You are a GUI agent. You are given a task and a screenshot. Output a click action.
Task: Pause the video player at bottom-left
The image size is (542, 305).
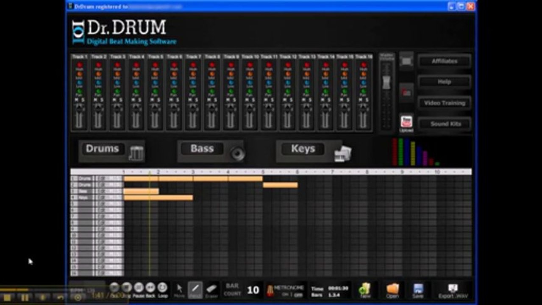(x=25, y=297)
